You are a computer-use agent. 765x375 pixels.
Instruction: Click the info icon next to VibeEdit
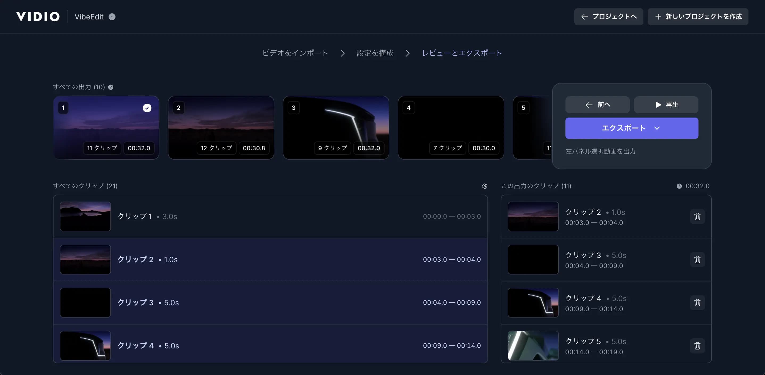coord(112,17)
